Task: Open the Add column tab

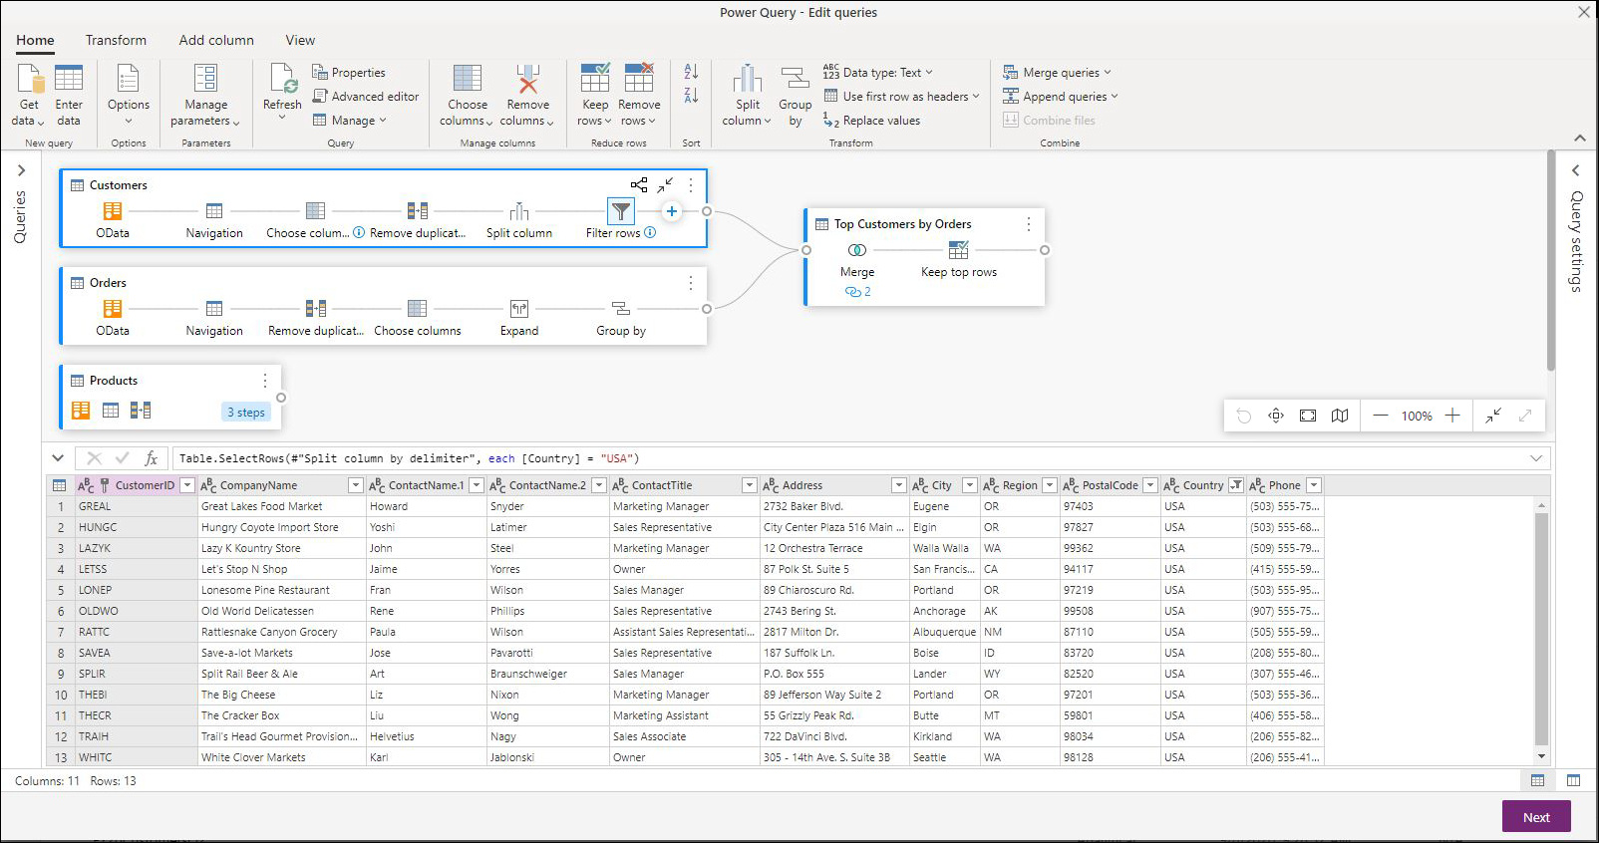Action: (216, 41)
